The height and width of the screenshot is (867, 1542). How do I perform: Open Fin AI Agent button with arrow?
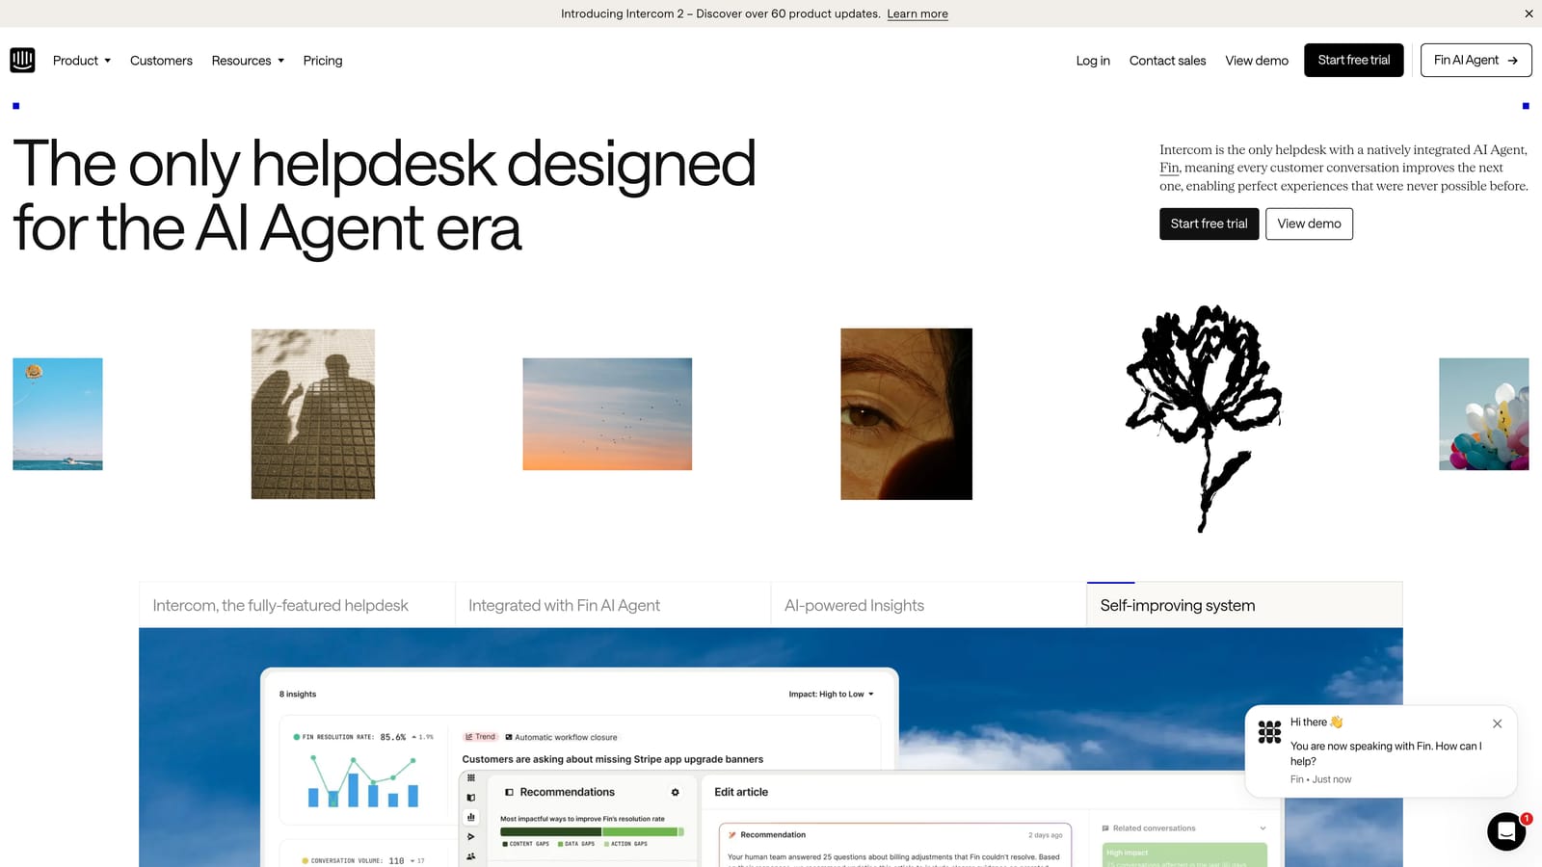click(1476, 60)
